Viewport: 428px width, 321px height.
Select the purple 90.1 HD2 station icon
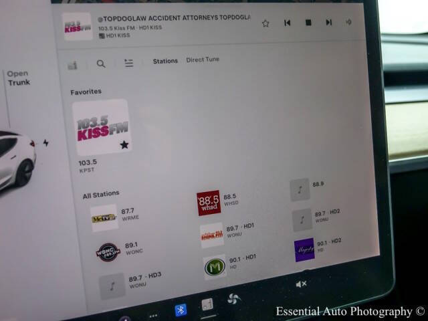[x=304, y=249]
